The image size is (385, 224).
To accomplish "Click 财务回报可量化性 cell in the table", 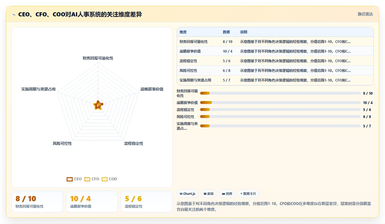I will click(x=194, y=42).
